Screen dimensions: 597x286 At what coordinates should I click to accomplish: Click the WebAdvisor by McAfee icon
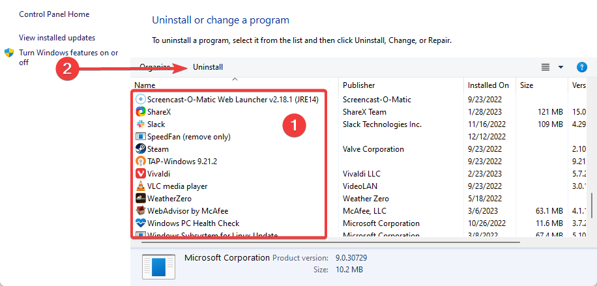click(141, 210)
